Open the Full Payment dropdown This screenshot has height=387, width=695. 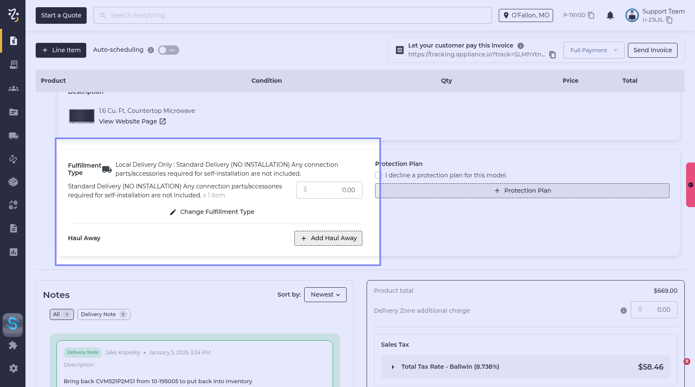click(x=593, y=50)
